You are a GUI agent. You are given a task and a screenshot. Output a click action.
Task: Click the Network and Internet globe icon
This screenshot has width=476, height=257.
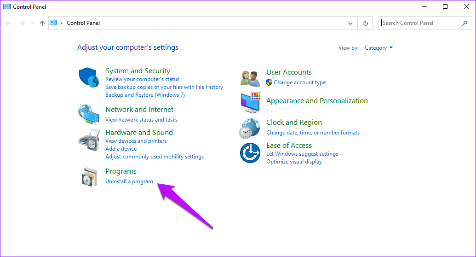tap(89, 114)
